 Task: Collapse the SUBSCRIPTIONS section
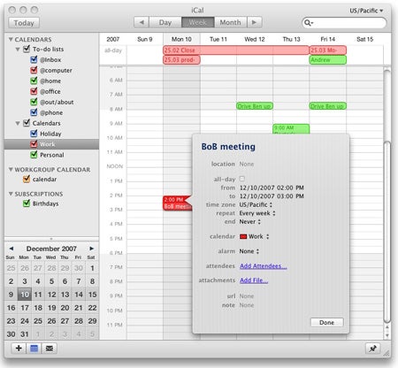11,194
